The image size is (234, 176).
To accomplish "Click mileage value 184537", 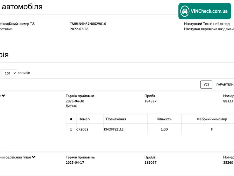I will point(150,101).
